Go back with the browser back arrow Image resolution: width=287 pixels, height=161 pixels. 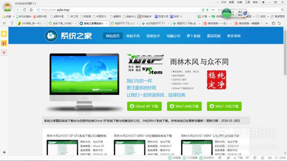[x=18, y=10]
